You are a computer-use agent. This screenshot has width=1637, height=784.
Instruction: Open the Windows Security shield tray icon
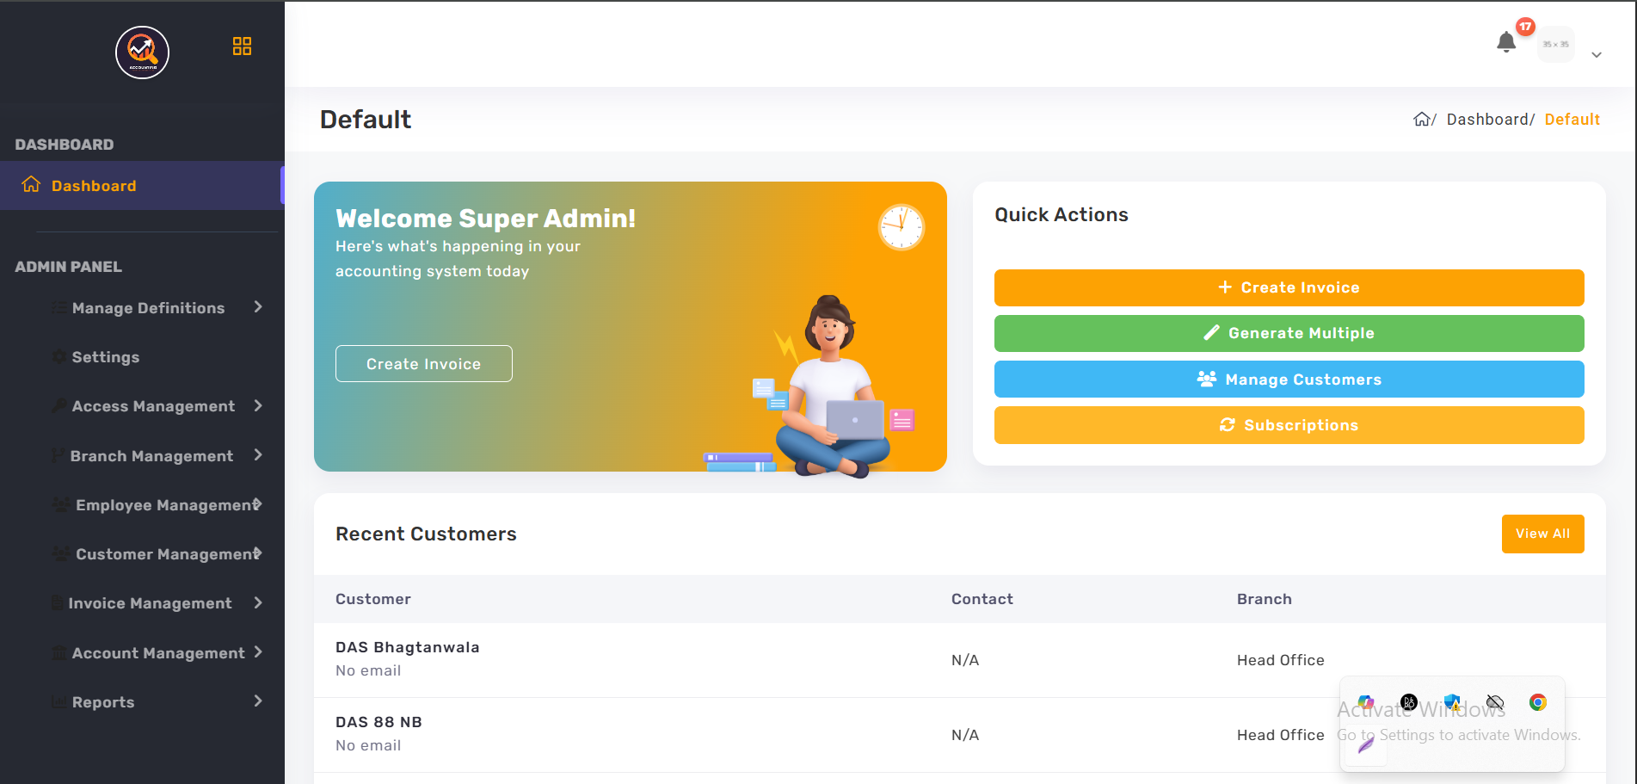point(1452,702)
